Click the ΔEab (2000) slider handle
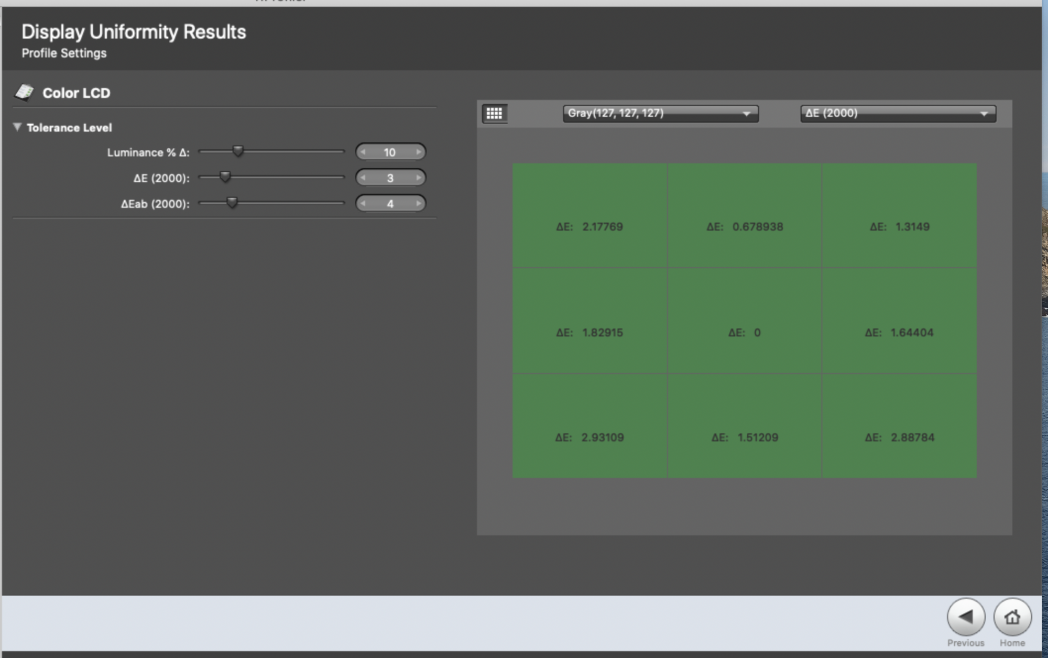 (x=232, y=202)
